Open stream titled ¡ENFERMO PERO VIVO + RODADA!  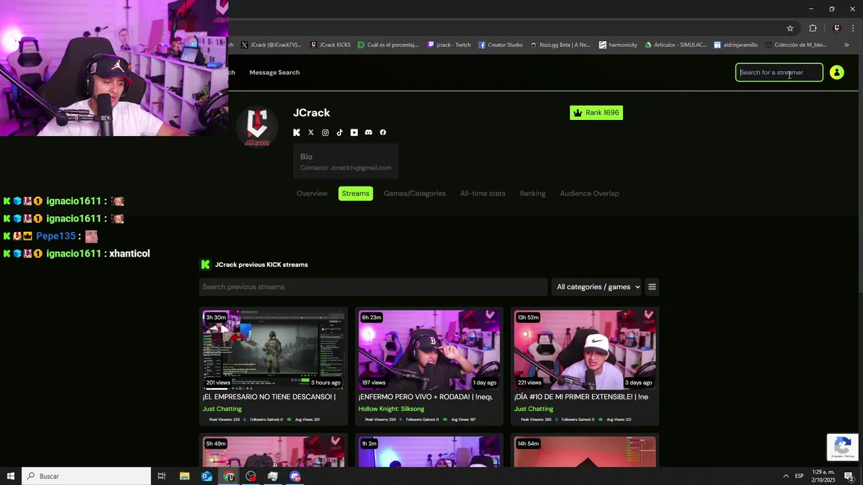point(425,397)
